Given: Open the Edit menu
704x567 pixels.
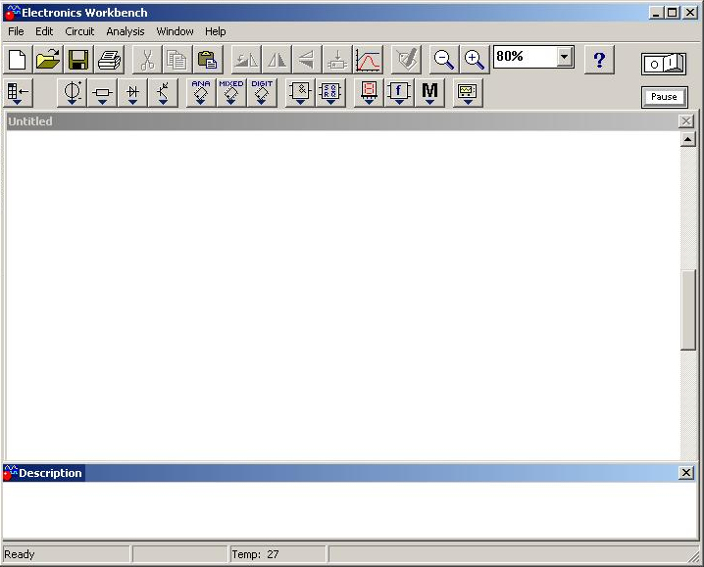Looking at the screenshot, I should (x=44, y=31).
